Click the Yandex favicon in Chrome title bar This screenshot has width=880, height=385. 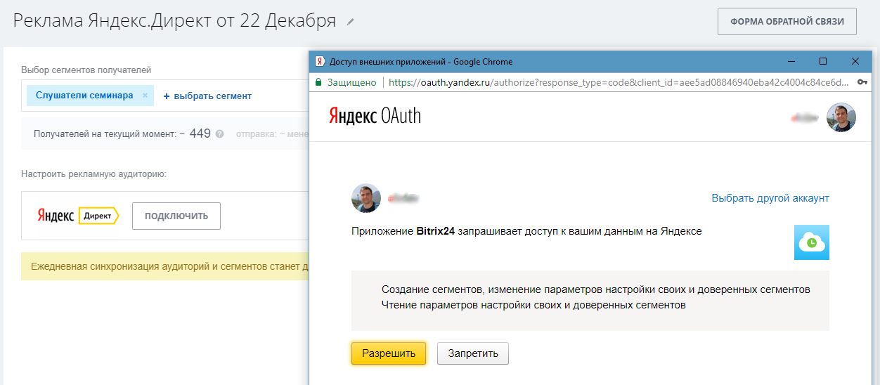click(x=320, y=61)
